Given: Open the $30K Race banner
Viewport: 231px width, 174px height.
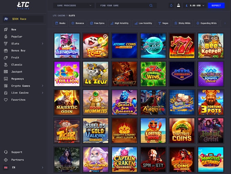Looking at the screenshot, I should 23,19.
